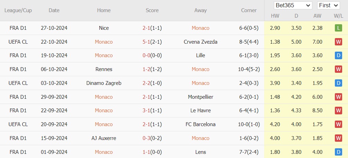
Task: Click the Le Havre away team name
Action: [x=200, y=111]
